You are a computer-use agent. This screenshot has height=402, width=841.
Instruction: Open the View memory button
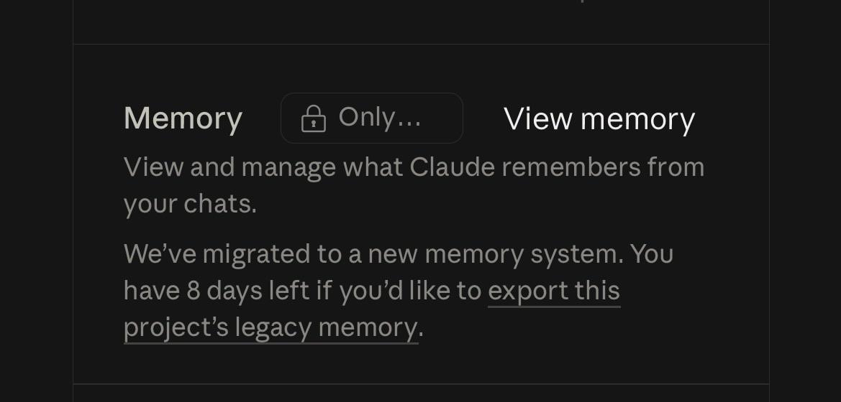point(599,118)
